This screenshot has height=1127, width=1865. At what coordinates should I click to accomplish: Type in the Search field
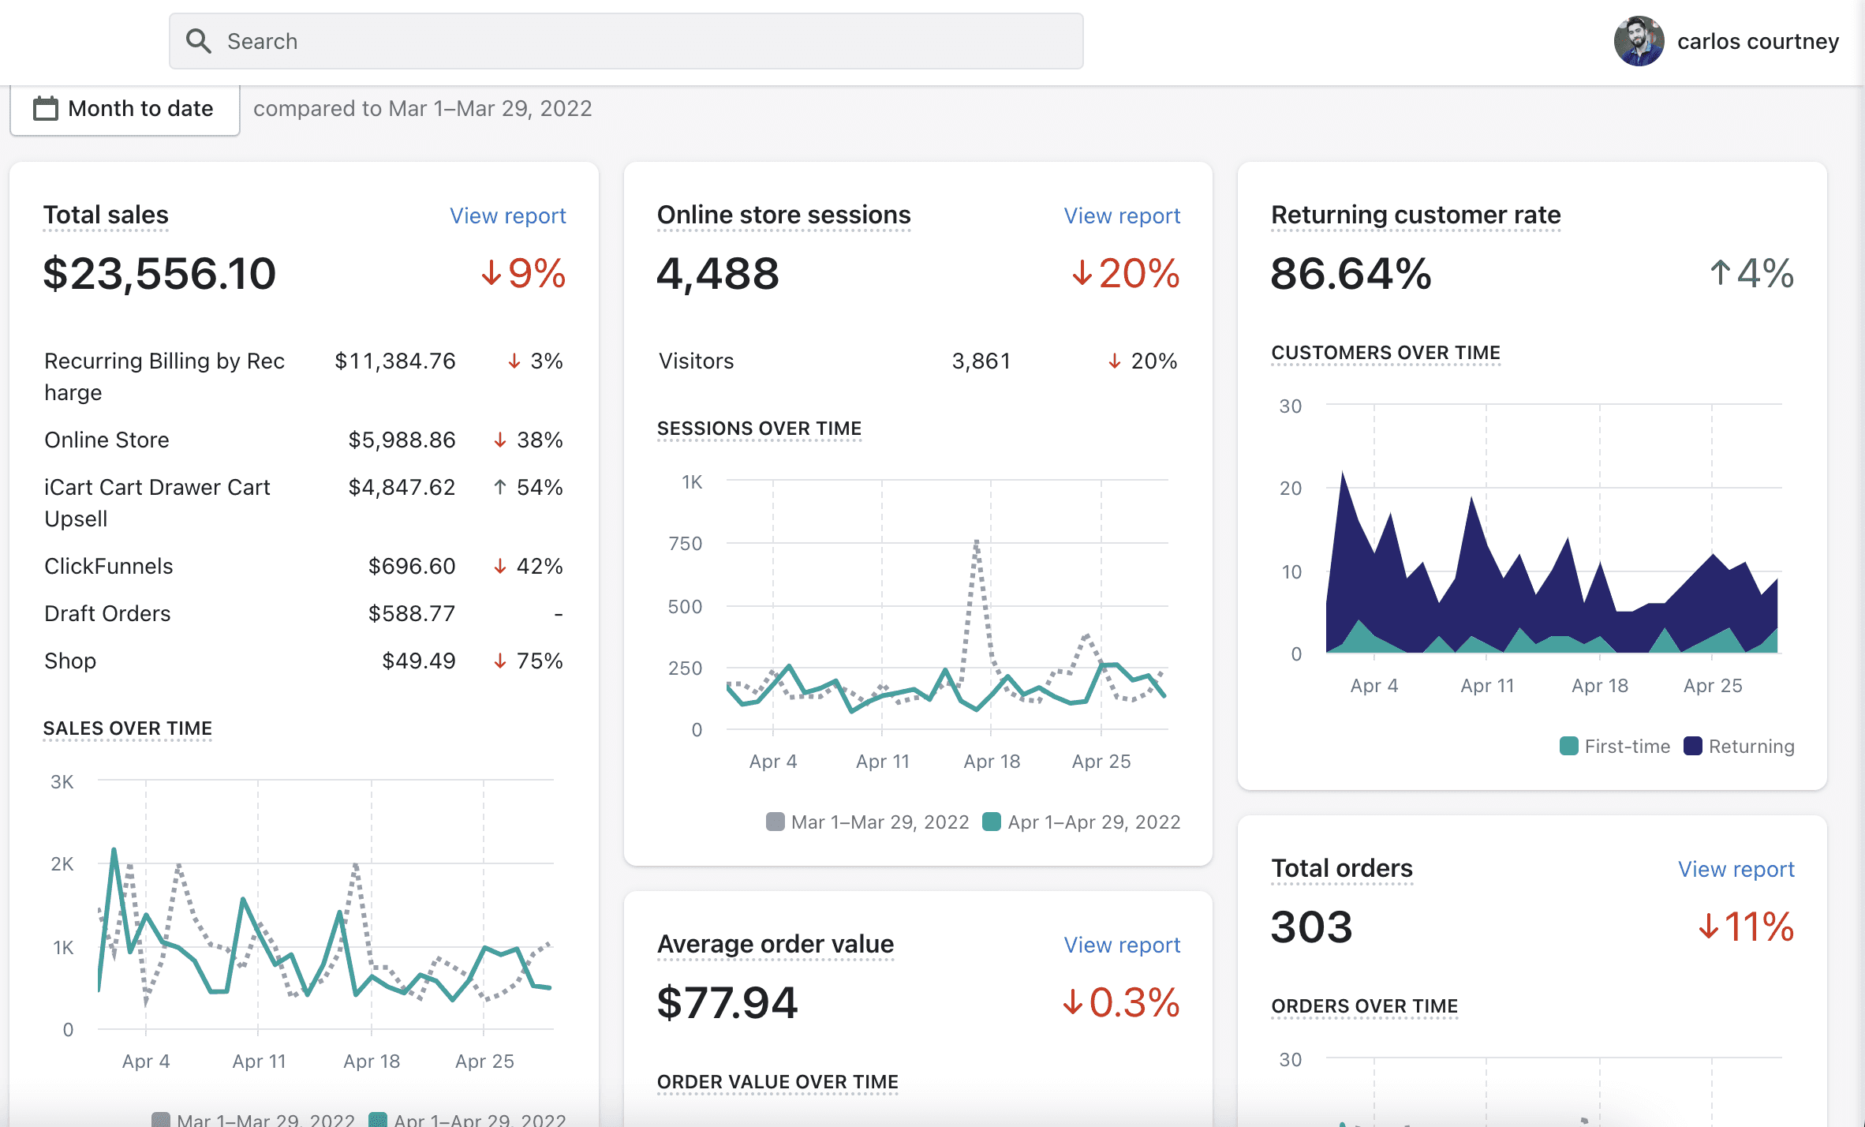click(631, 41)
